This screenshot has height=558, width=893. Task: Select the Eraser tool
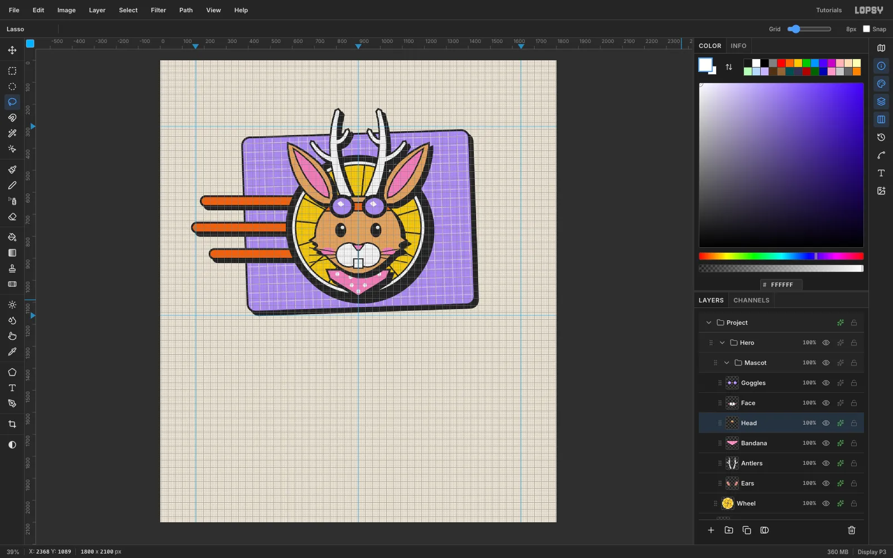(x=12, y=217)
